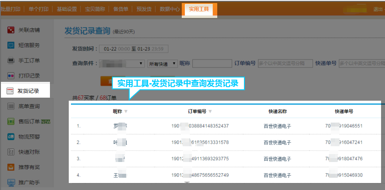Image resolution: width=385 pixels, height=190 pixels.
Task: Open 打印记录 in the sidebar
Action: coord(29,76)
